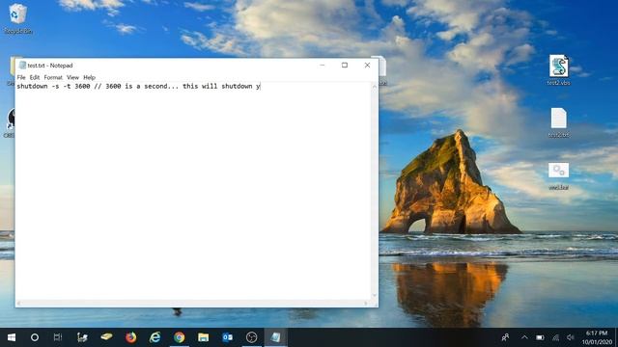This screenshot has height=347, width=618.
Task: Select the gear-icon file on the desktop
Action: (558, 175)
